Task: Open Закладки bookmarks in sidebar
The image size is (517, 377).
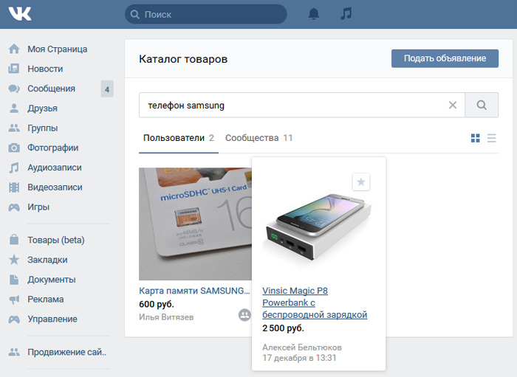Action: point(47,260)
